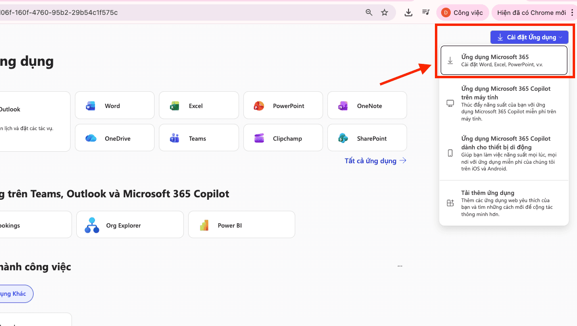Open Chrome downloads icon
This screenshot has width=577, height=326.
[409, 12]
